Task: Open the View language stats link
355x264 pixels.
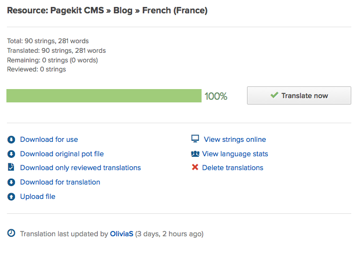Action: 235,154
